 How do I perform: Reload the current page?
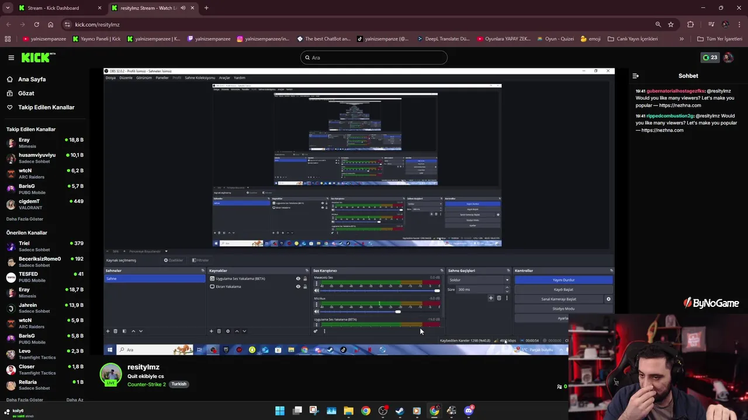pos(36,24)
